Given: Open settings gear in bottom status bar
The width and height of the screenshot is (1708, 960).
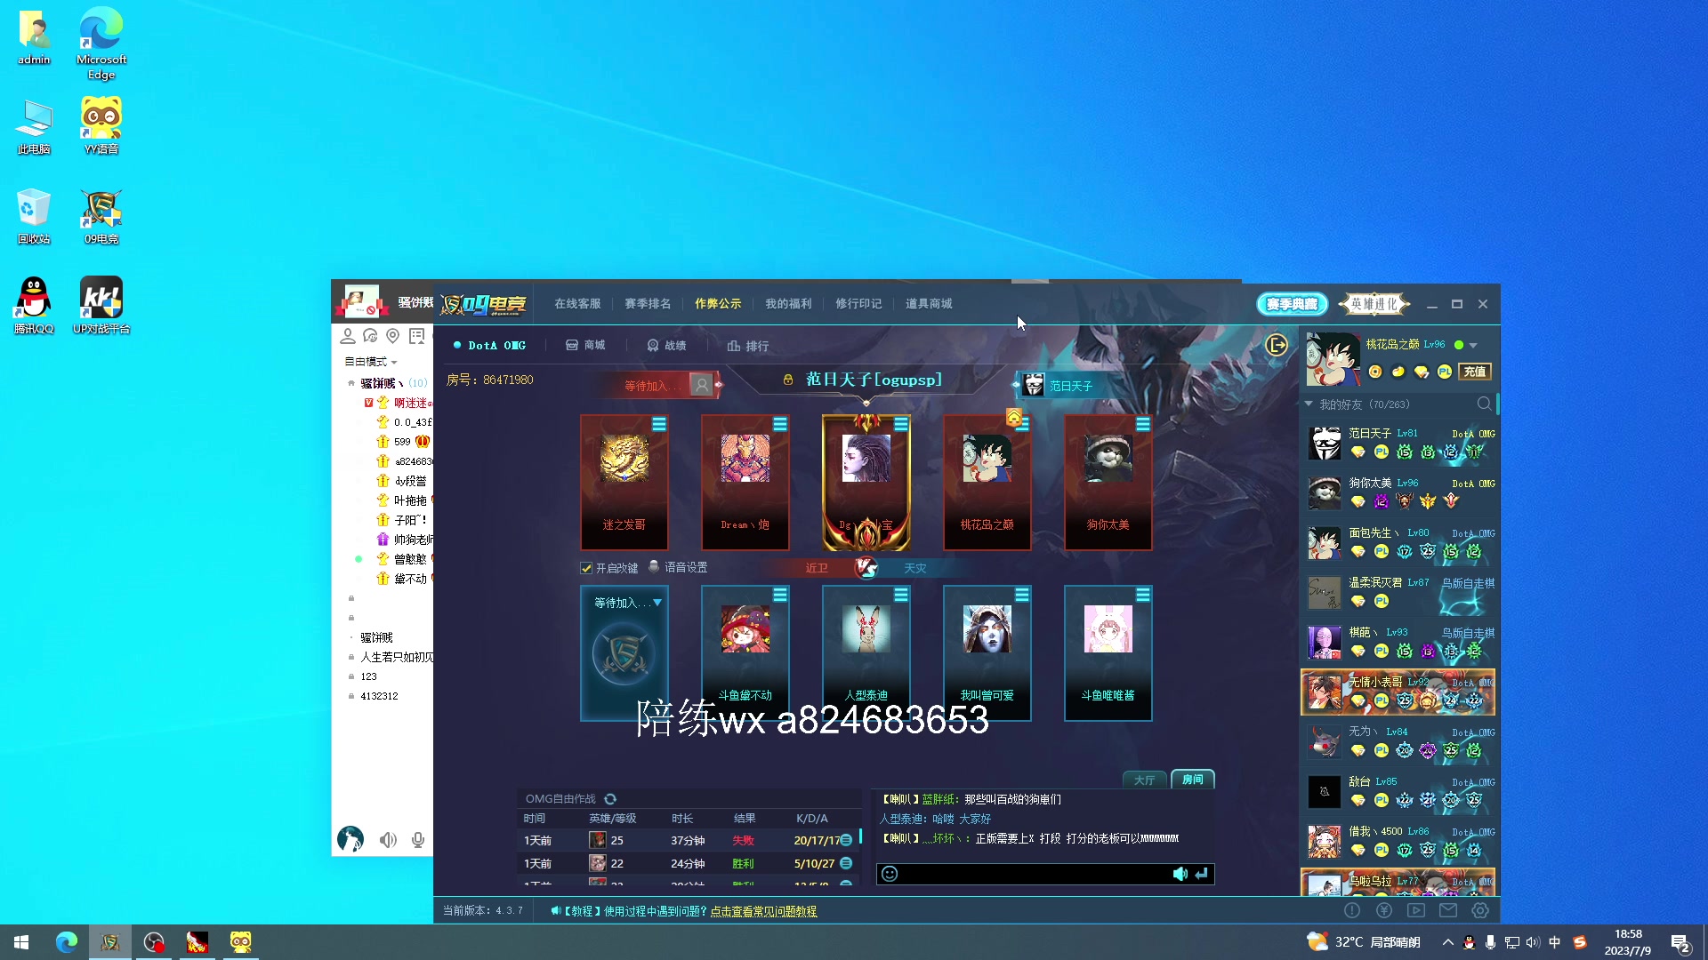Looking at the screenshot, I should click(1480, 910).
